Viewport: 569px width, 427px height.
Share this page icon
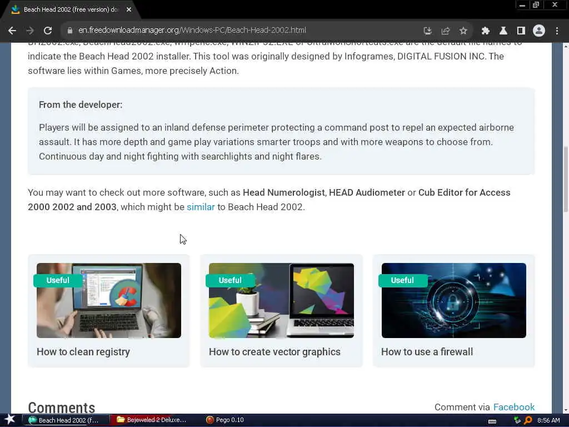[x=446, y=31]
